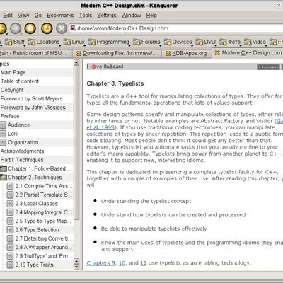Select 2.7 Detecting Converti... topic
Viewport: 283px width, 283px height.
(x=44, y=238)
